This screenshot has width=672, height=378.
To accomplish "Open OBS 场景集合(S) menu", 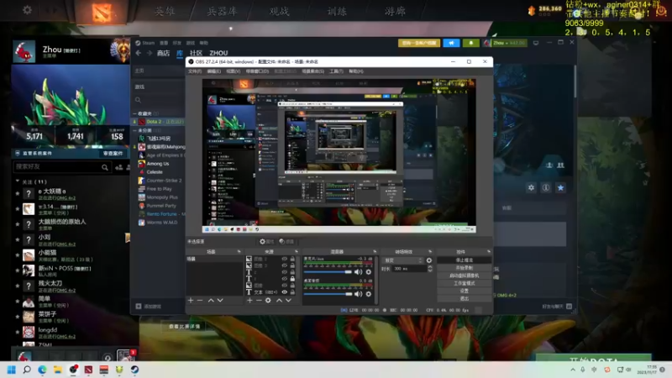I will click(x=312, y=71).
